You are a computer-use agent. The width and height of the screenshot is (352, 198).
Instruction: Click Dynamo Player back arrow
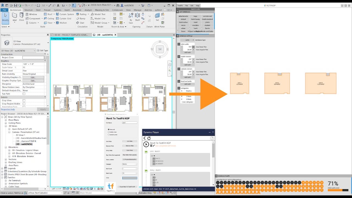tap(145, 138)
